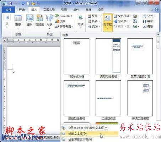
Task: Open the 页码 page number dropdown
Action: (94, 26)
